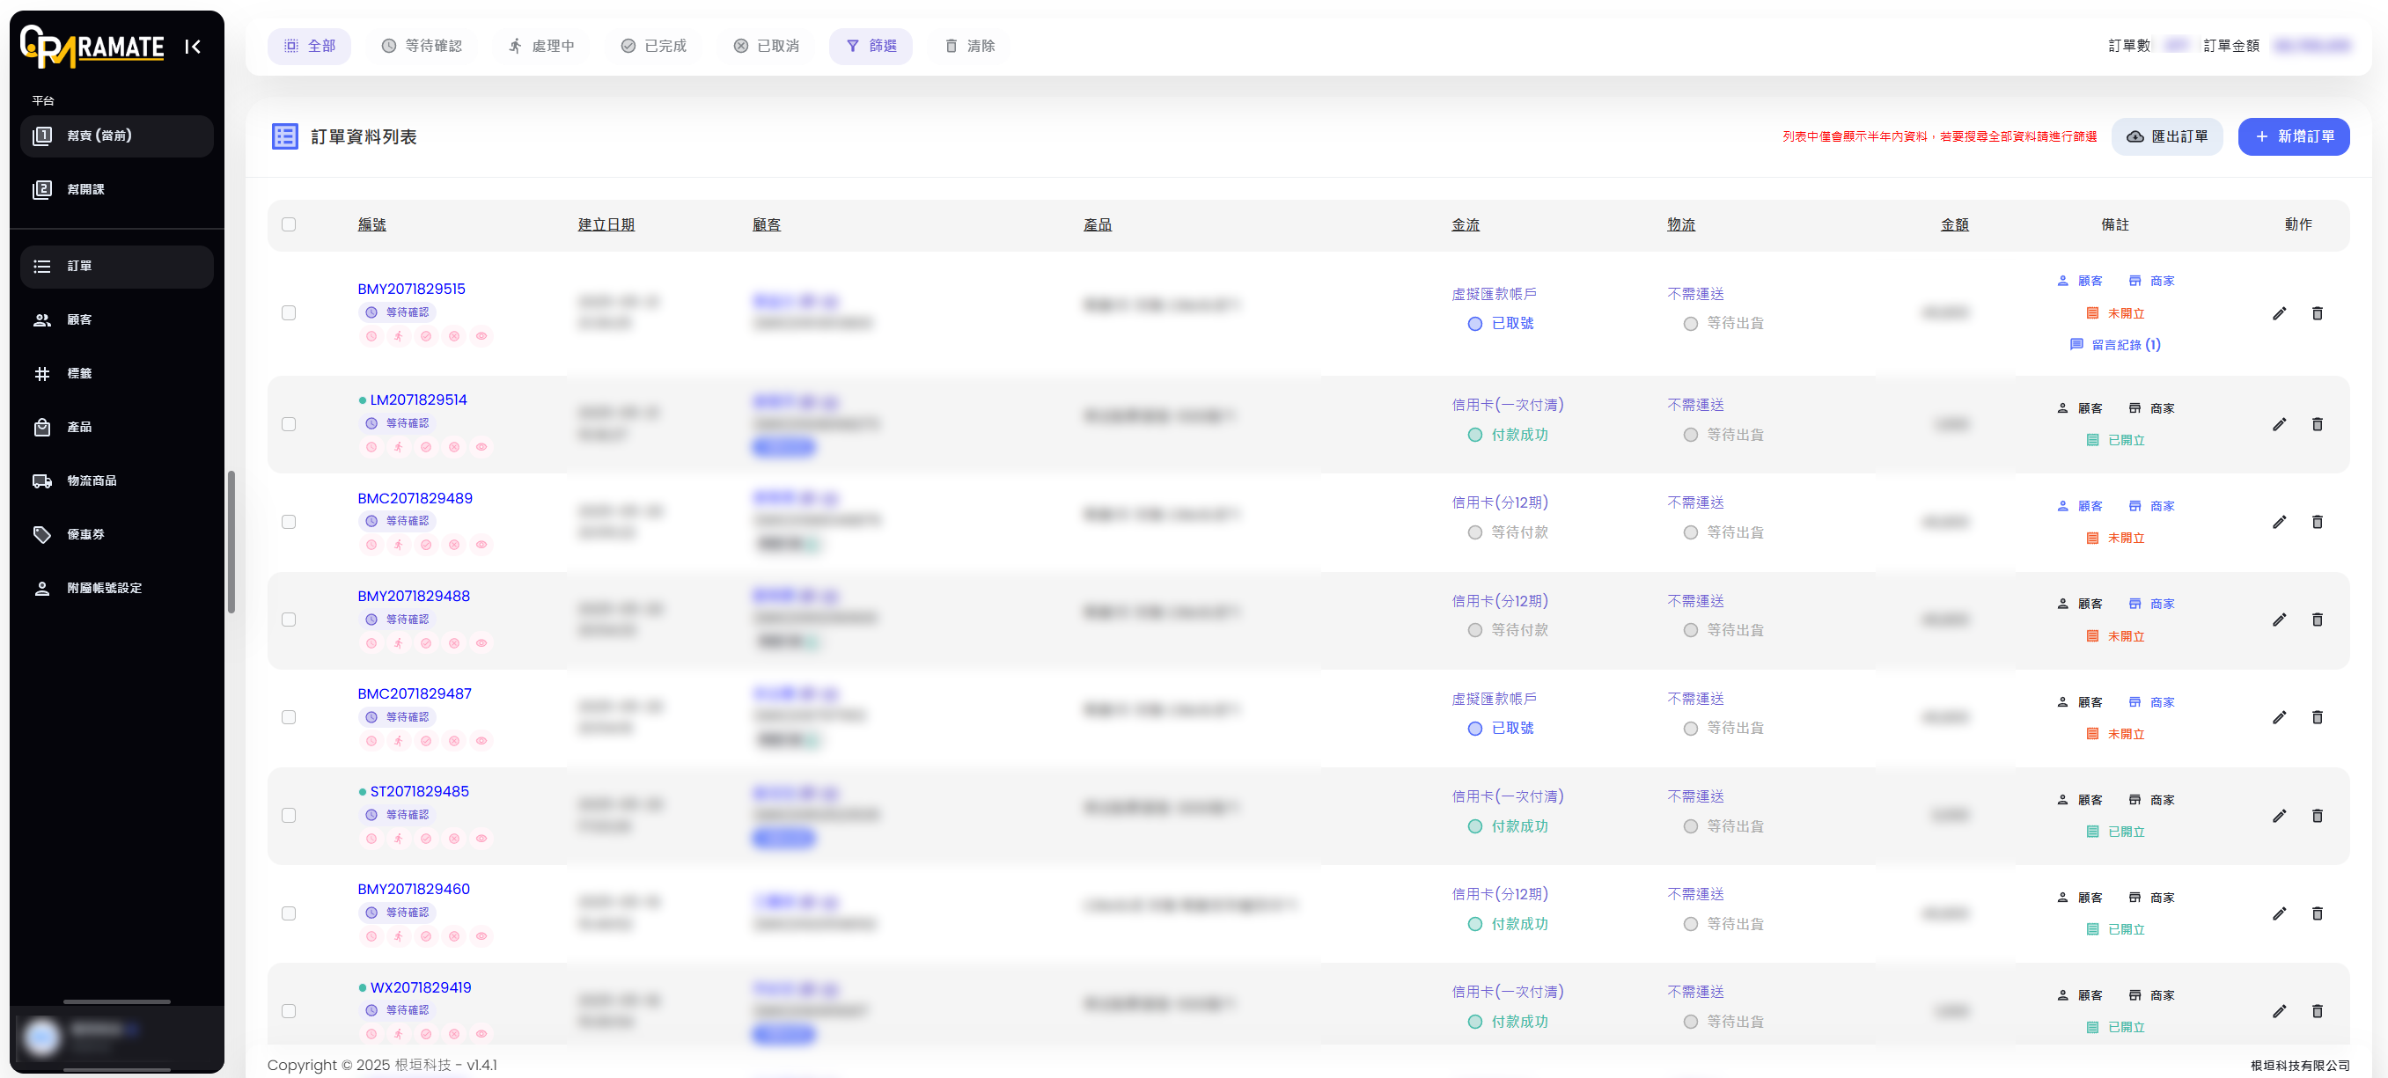2388x1078 pixels.
Task: Toggle select-all checkbox in table header
Action: point(289,224)
